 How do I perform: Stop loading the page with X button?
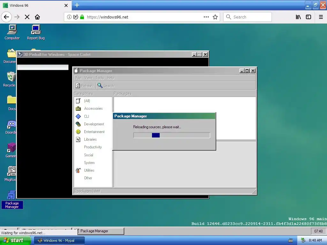click(27, 17)
